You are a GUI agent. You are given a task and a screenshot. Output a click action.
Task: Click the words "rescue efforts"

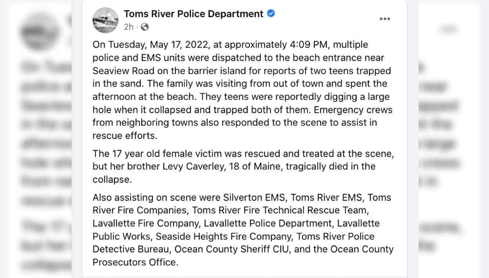pos(124,135)
